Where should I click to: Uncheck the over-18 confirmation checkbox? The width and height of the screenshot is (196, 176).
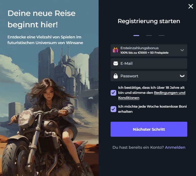[x=113, y=93]
